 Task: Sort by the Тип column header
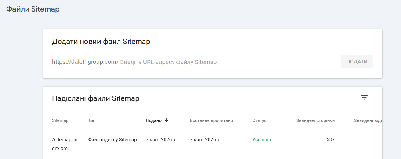click(92, 120)
